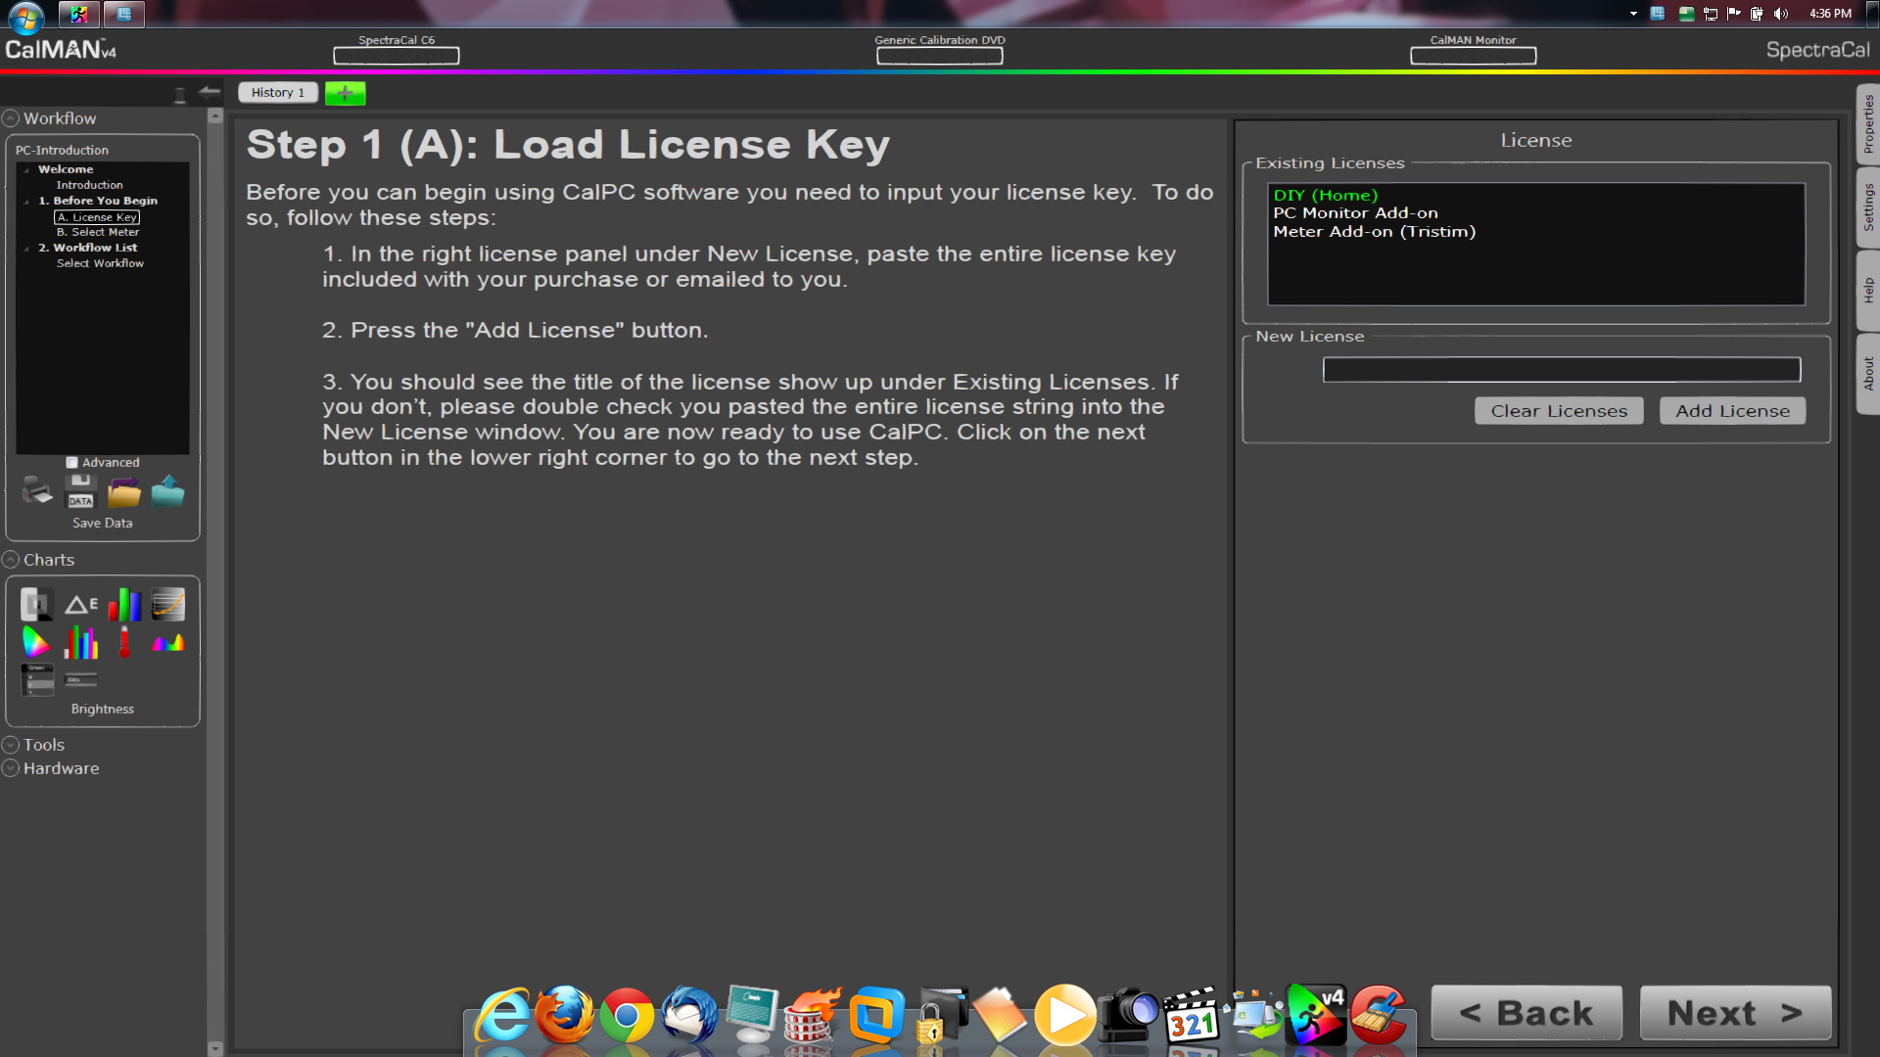Open Media Player Classic 321 dock icon
This screenshot has width=1880, height=1057.
point(1191,1016)
